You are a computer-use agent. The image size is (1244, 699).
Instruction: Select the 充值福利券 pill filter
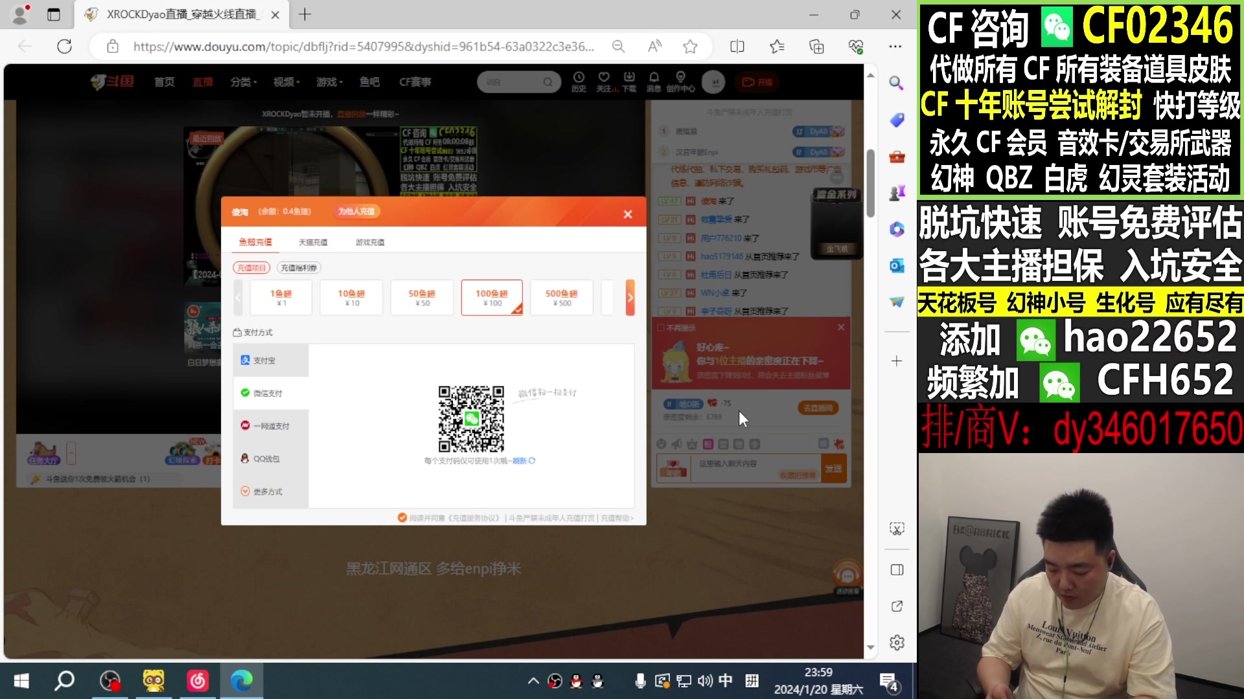click(299, 268)
